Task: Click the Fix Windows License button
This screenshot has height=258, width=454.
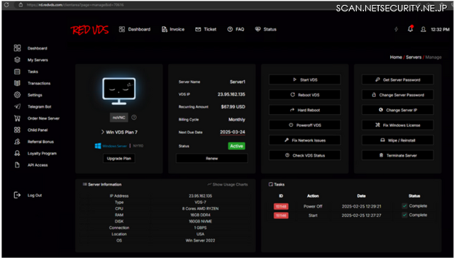Action: (397, 125)
